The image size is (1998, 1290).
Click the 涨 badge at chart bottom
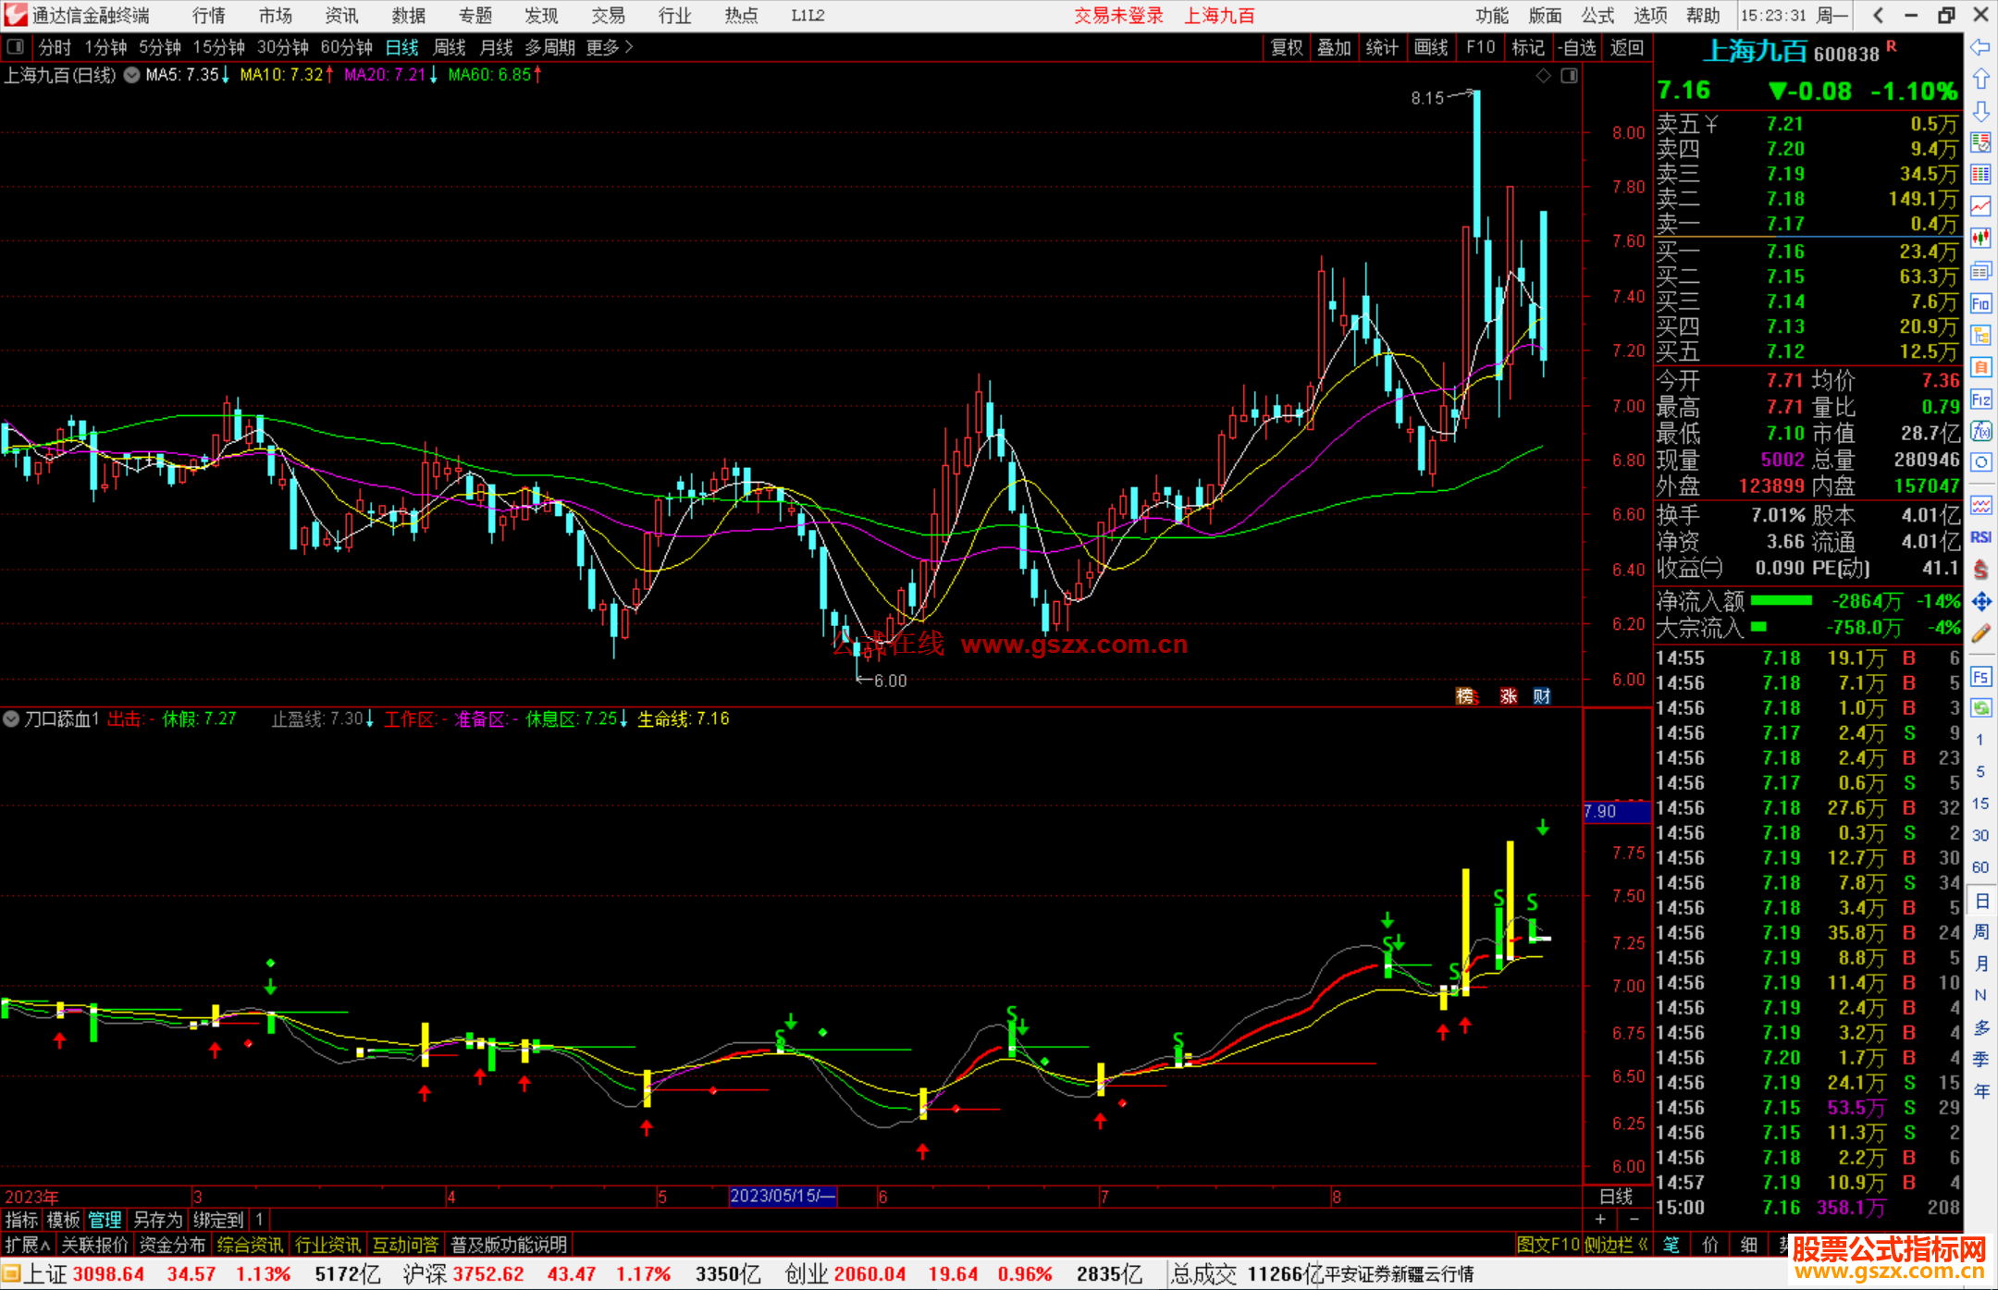coord(1509,696)
